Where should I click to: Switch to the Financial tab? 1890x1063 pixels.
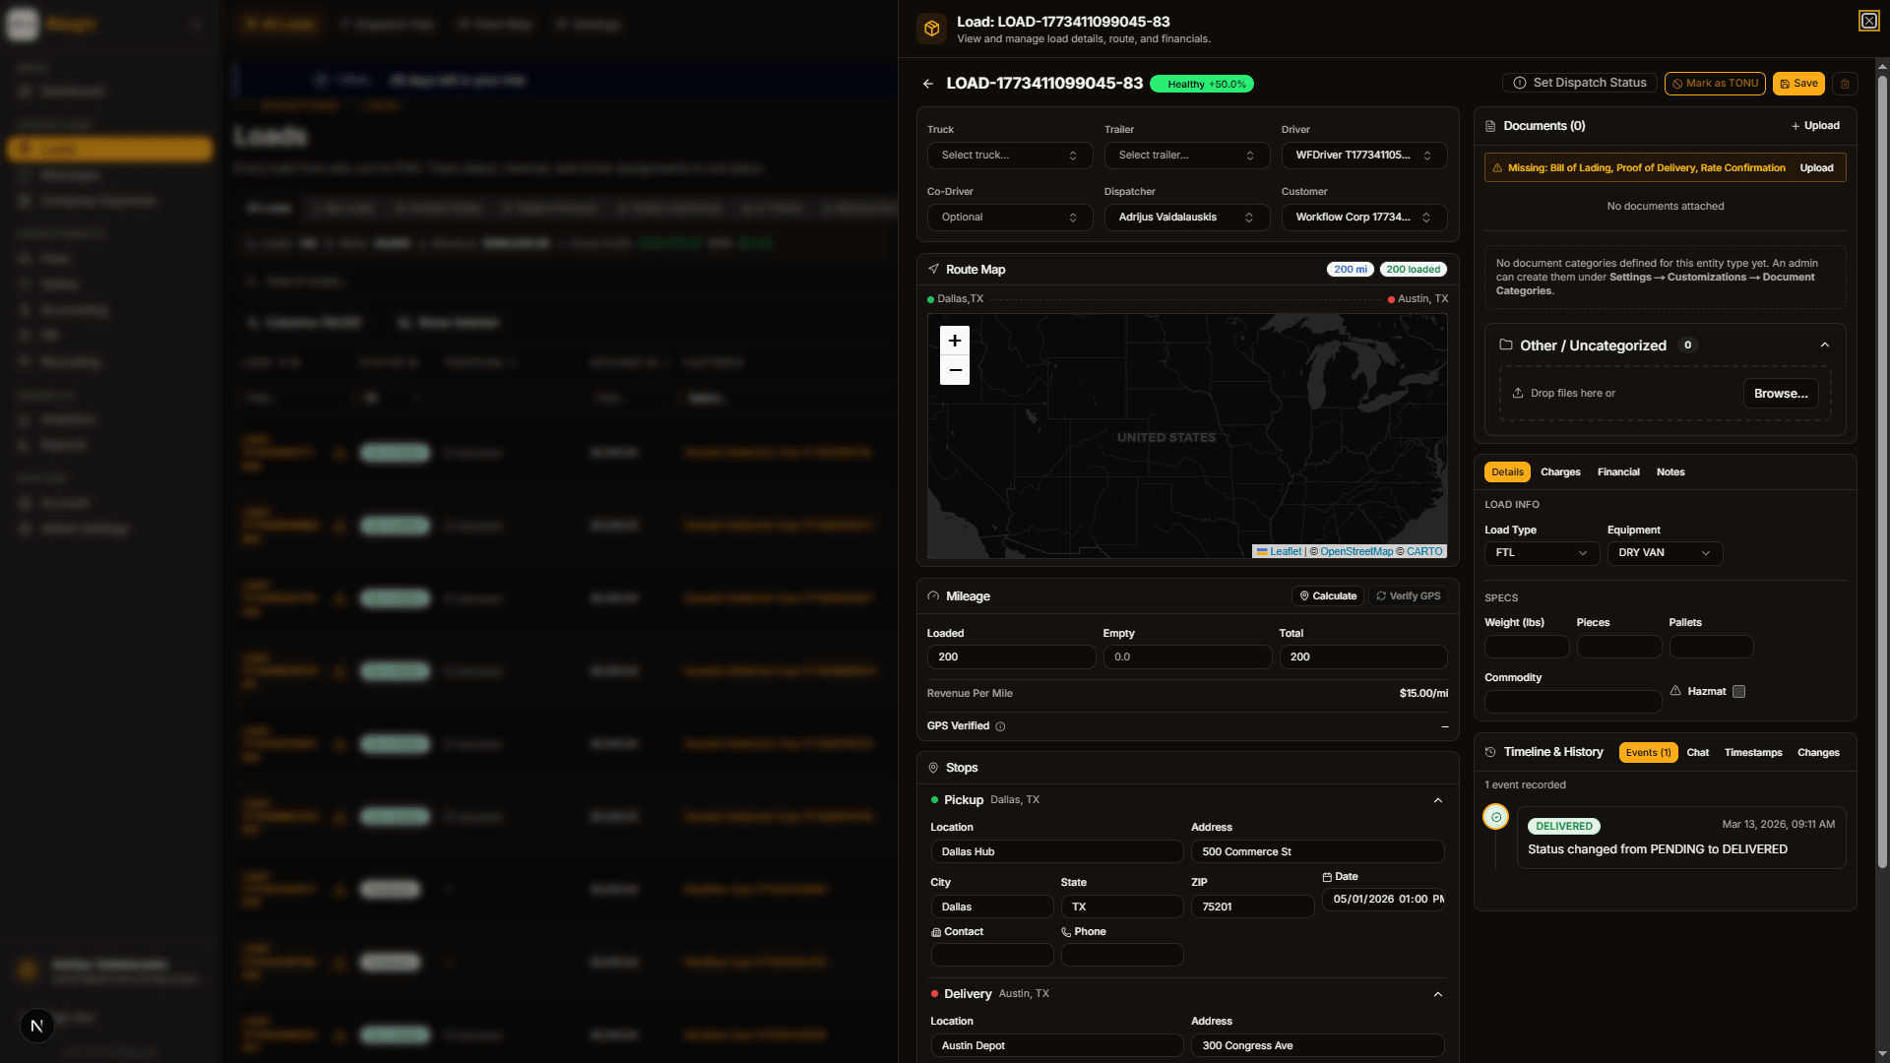tap(1618, 472)
